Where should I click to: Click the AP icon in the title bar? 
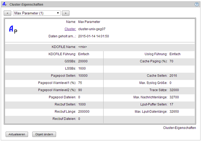4,4
